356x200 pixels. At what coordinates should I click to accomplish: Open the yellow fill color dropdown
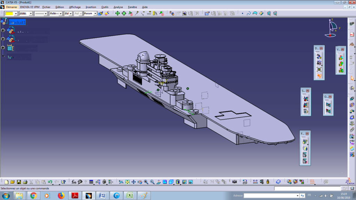[x=16, y=14]
